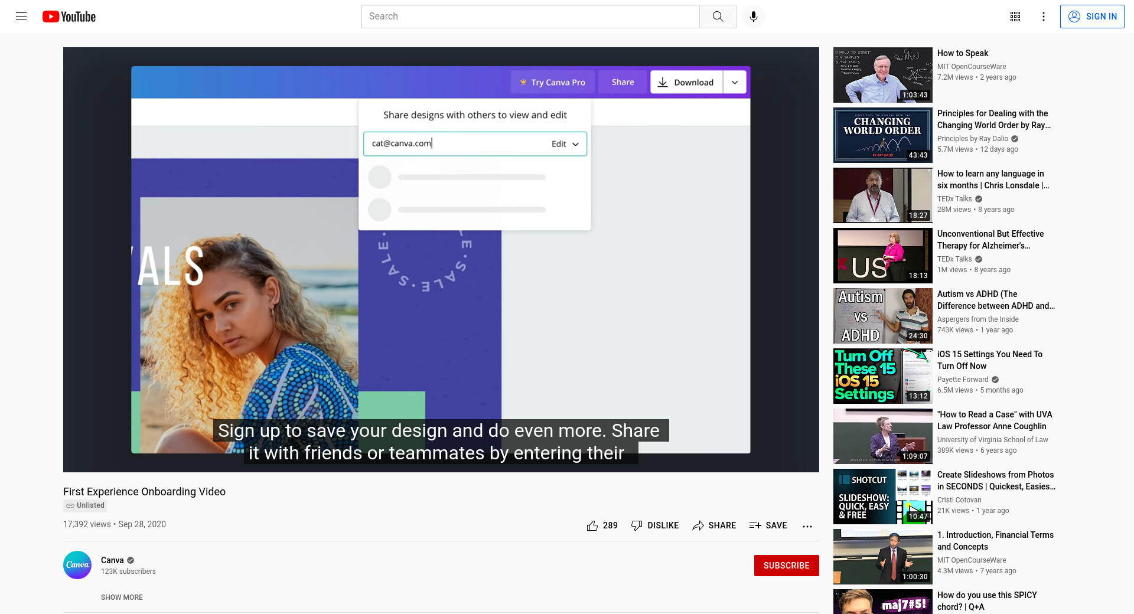Go to YouTube home via logo
The width and height of the screenshot is (1134, 614).
click(69, 17)
